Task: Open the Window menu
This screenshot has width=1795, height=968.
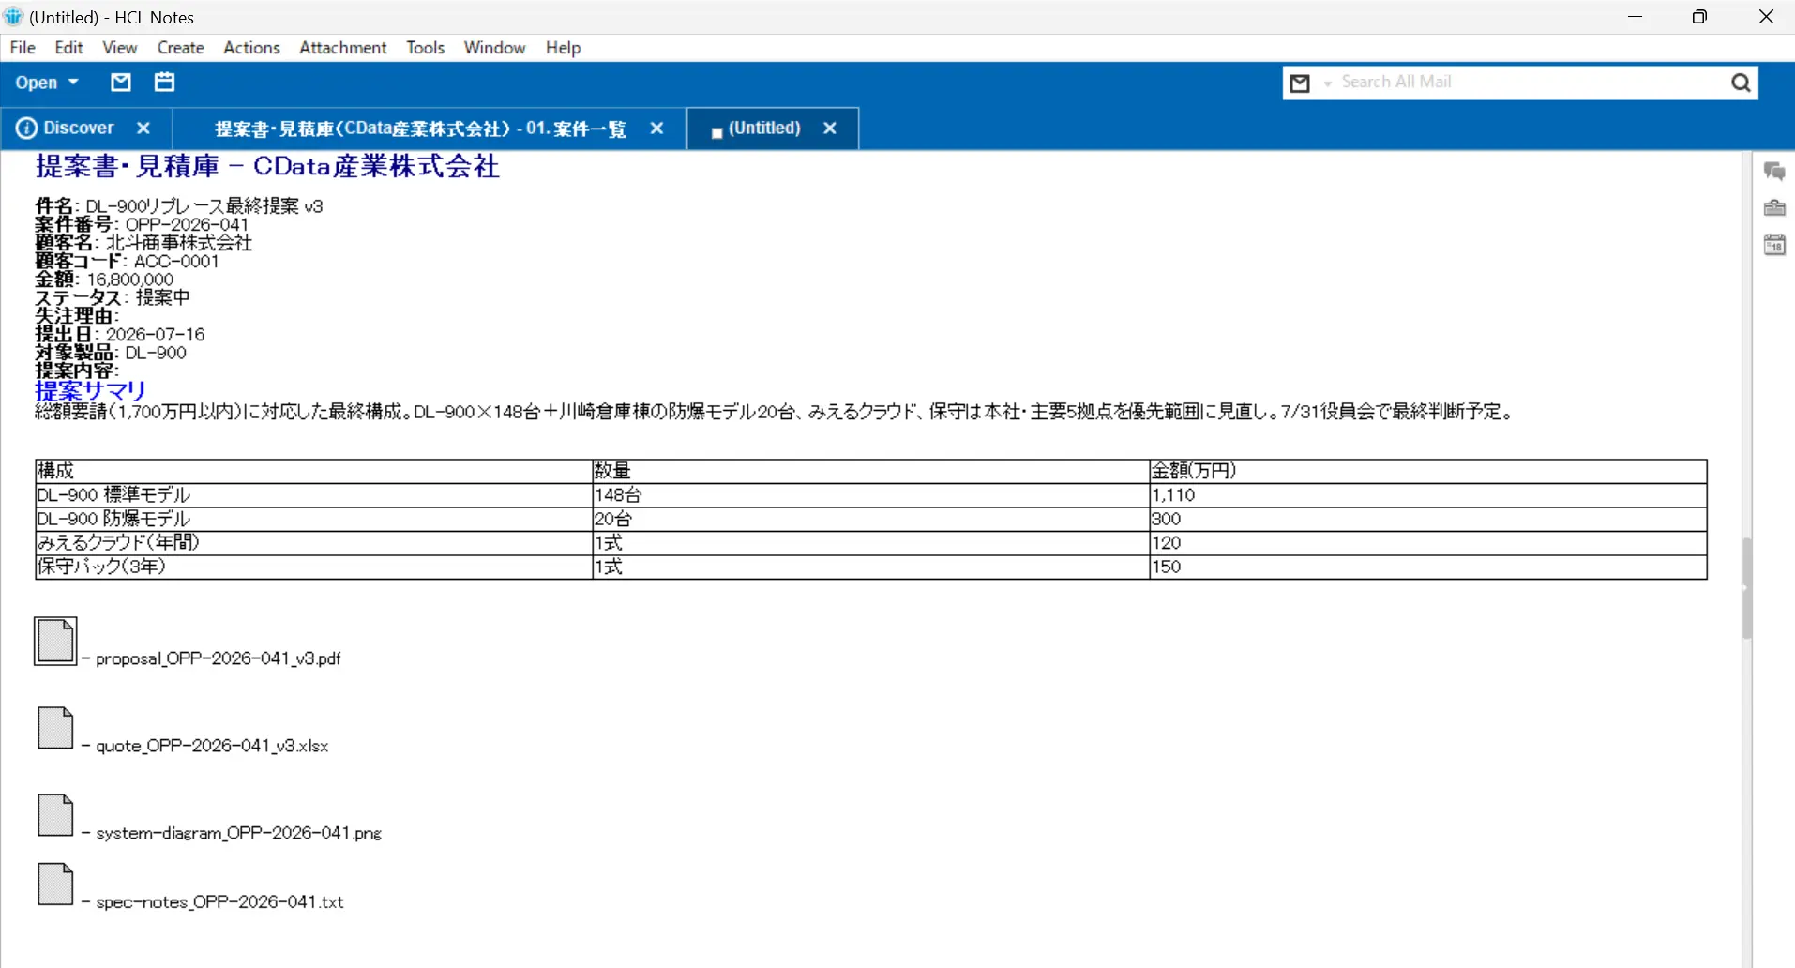Action: point(494,48)
